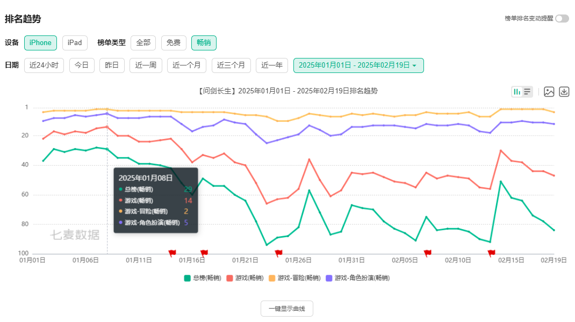
Task: Click x-axis label 01月26日
Action: click(298, 260)
